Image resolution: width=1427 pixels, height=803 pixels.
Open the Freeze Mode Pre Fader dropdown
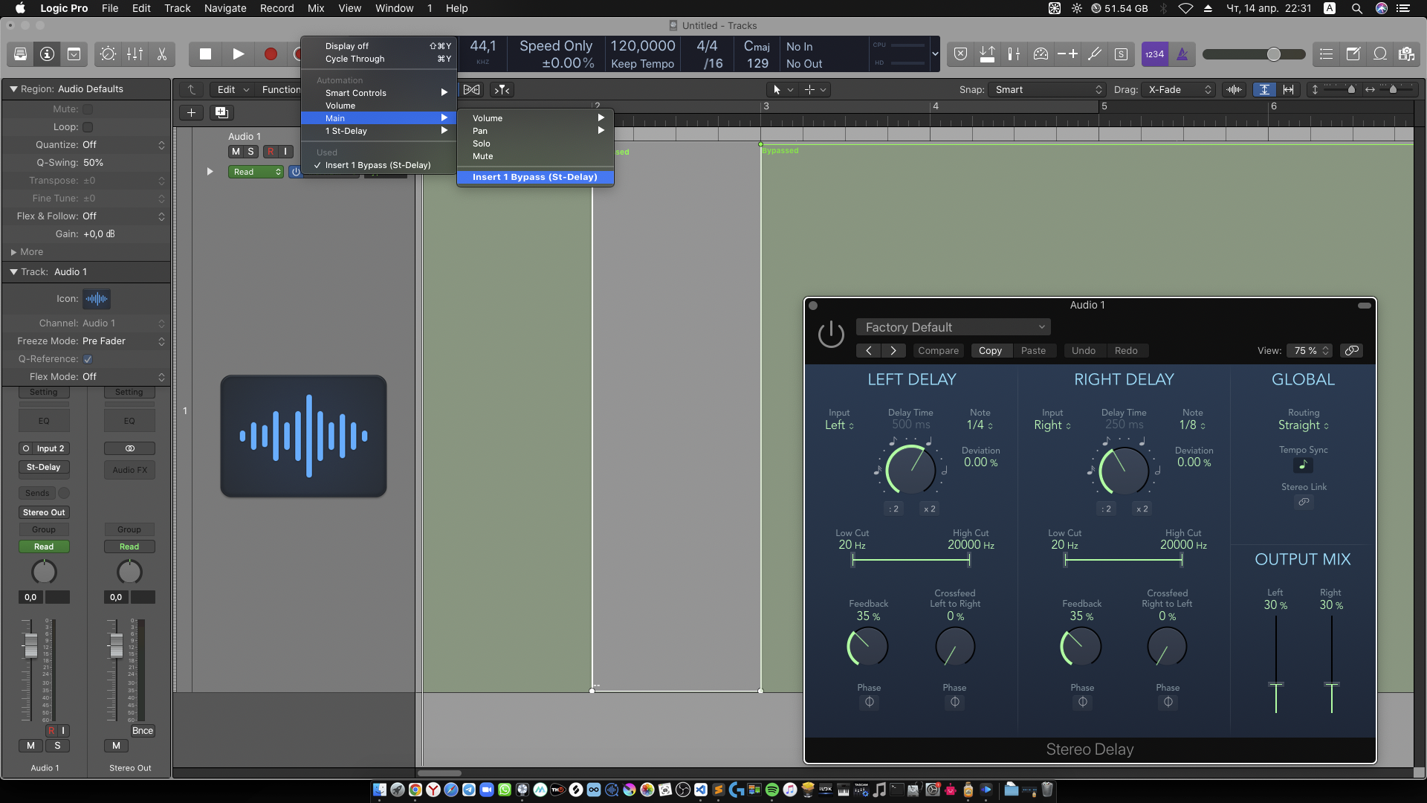point(123,341)
